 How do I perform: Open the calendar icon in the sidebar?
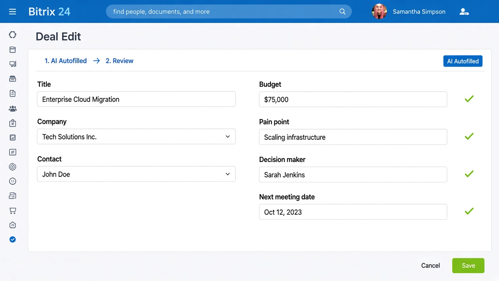pos(12,50)
